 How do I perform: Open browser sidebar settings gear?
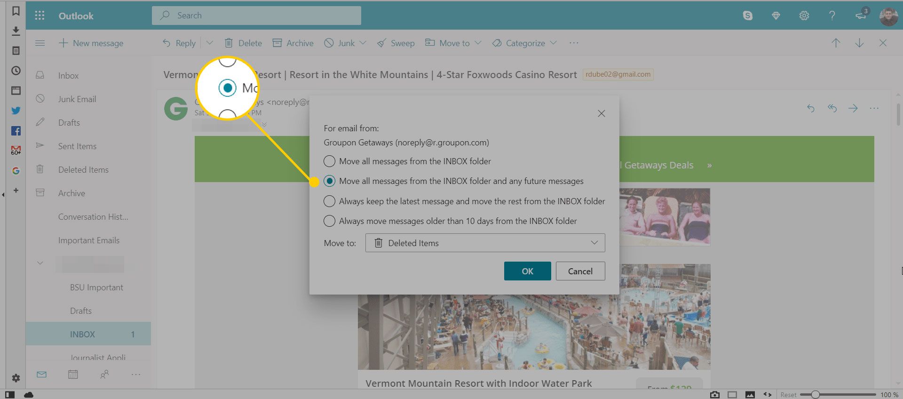16,378
